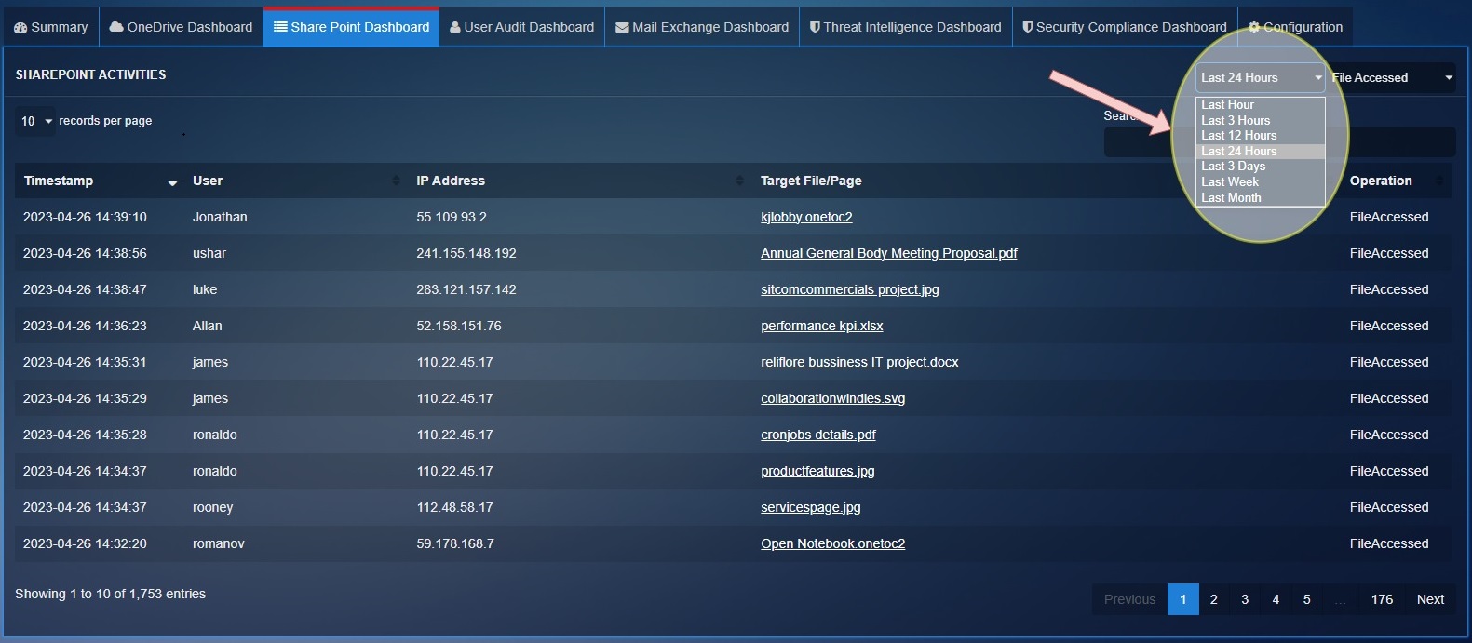1472x643 pixels.
Task: Click IP address 52.158.151.76
Action: [x=459, y=326]
